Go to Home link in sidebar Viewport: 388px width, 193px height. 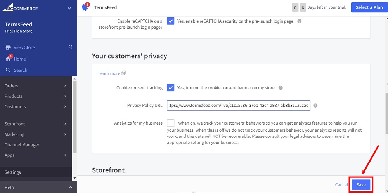(x=20, y=59)
